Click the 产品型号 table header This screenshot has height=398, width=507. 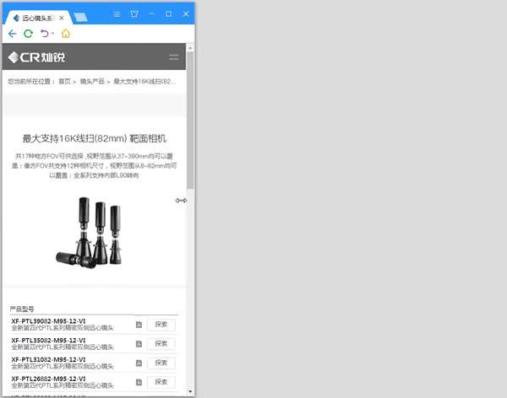pos(22,309)
